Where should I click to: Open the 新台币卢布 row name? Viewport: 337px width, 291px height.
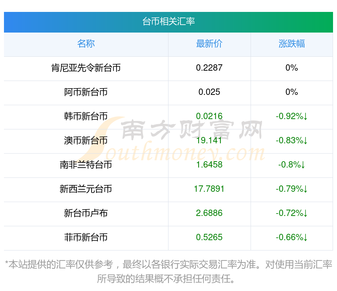click(86, 213)
